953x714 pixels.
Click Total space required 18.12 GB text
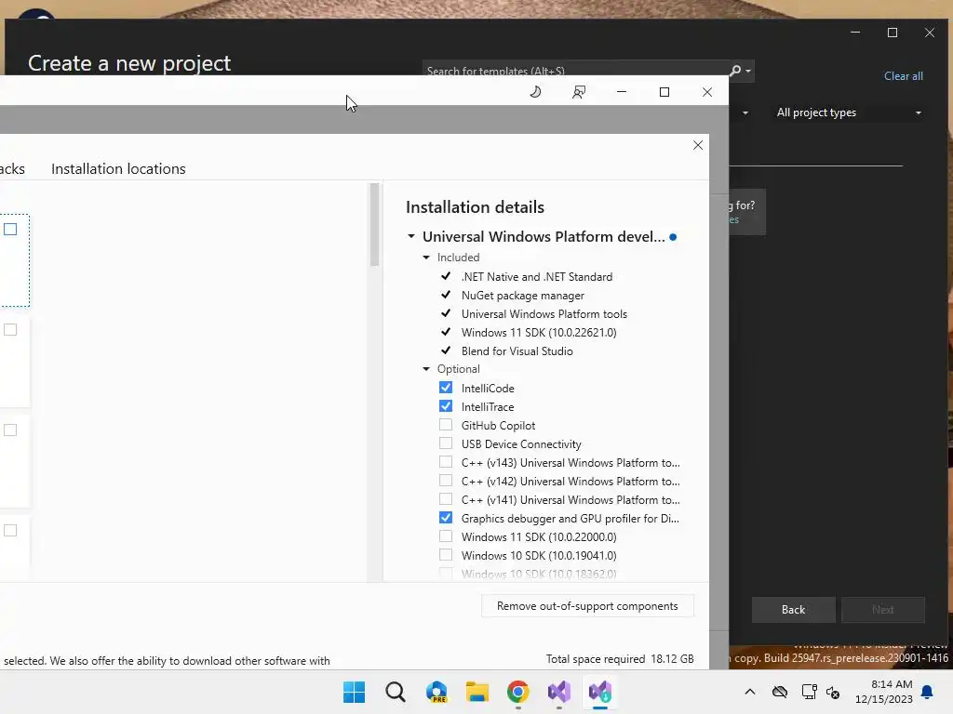(x=620, y=659)
